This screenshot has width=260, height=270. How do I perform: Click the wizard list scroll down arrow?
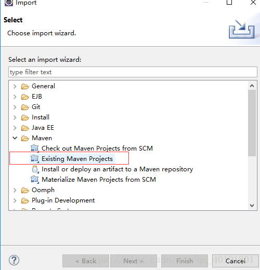pyautogui.click(x=252, y=206)
